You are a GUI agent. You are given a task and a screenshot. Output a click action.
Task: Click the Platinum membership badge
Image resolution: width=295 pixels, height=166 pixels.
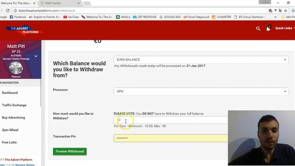tap(16, 68)
